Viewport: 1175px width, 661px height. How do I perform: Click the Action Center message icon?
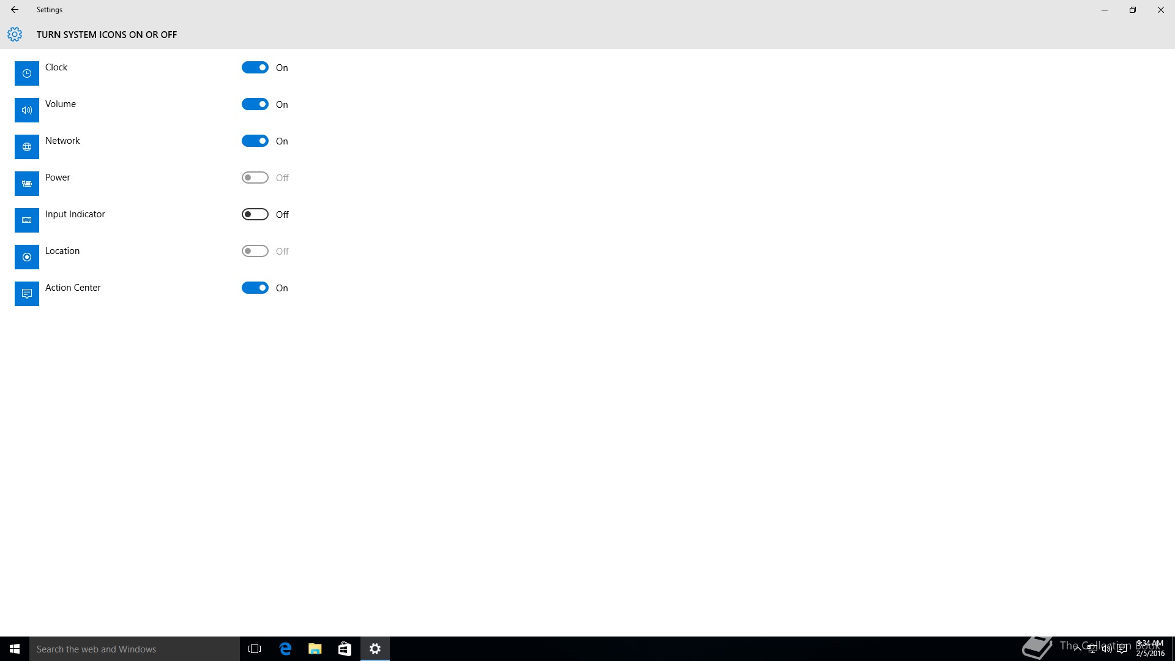click(27, 294)
